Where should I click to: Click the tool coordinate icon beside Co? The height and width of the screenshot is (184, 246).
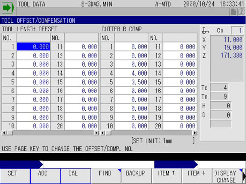(x=205, y=31)
